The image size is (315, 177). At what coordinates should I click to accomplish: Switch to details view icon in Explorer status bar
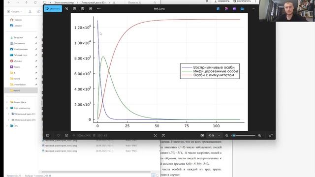pyautogui.click(x=153, y=176)
